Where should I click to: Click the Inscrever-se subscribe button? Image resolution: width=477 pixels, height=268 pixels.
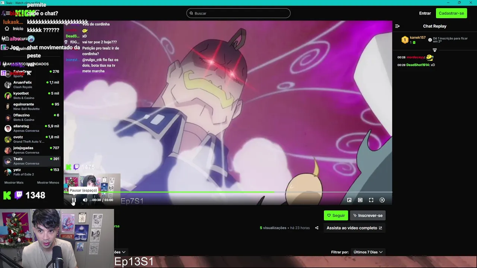click(368, 216)
